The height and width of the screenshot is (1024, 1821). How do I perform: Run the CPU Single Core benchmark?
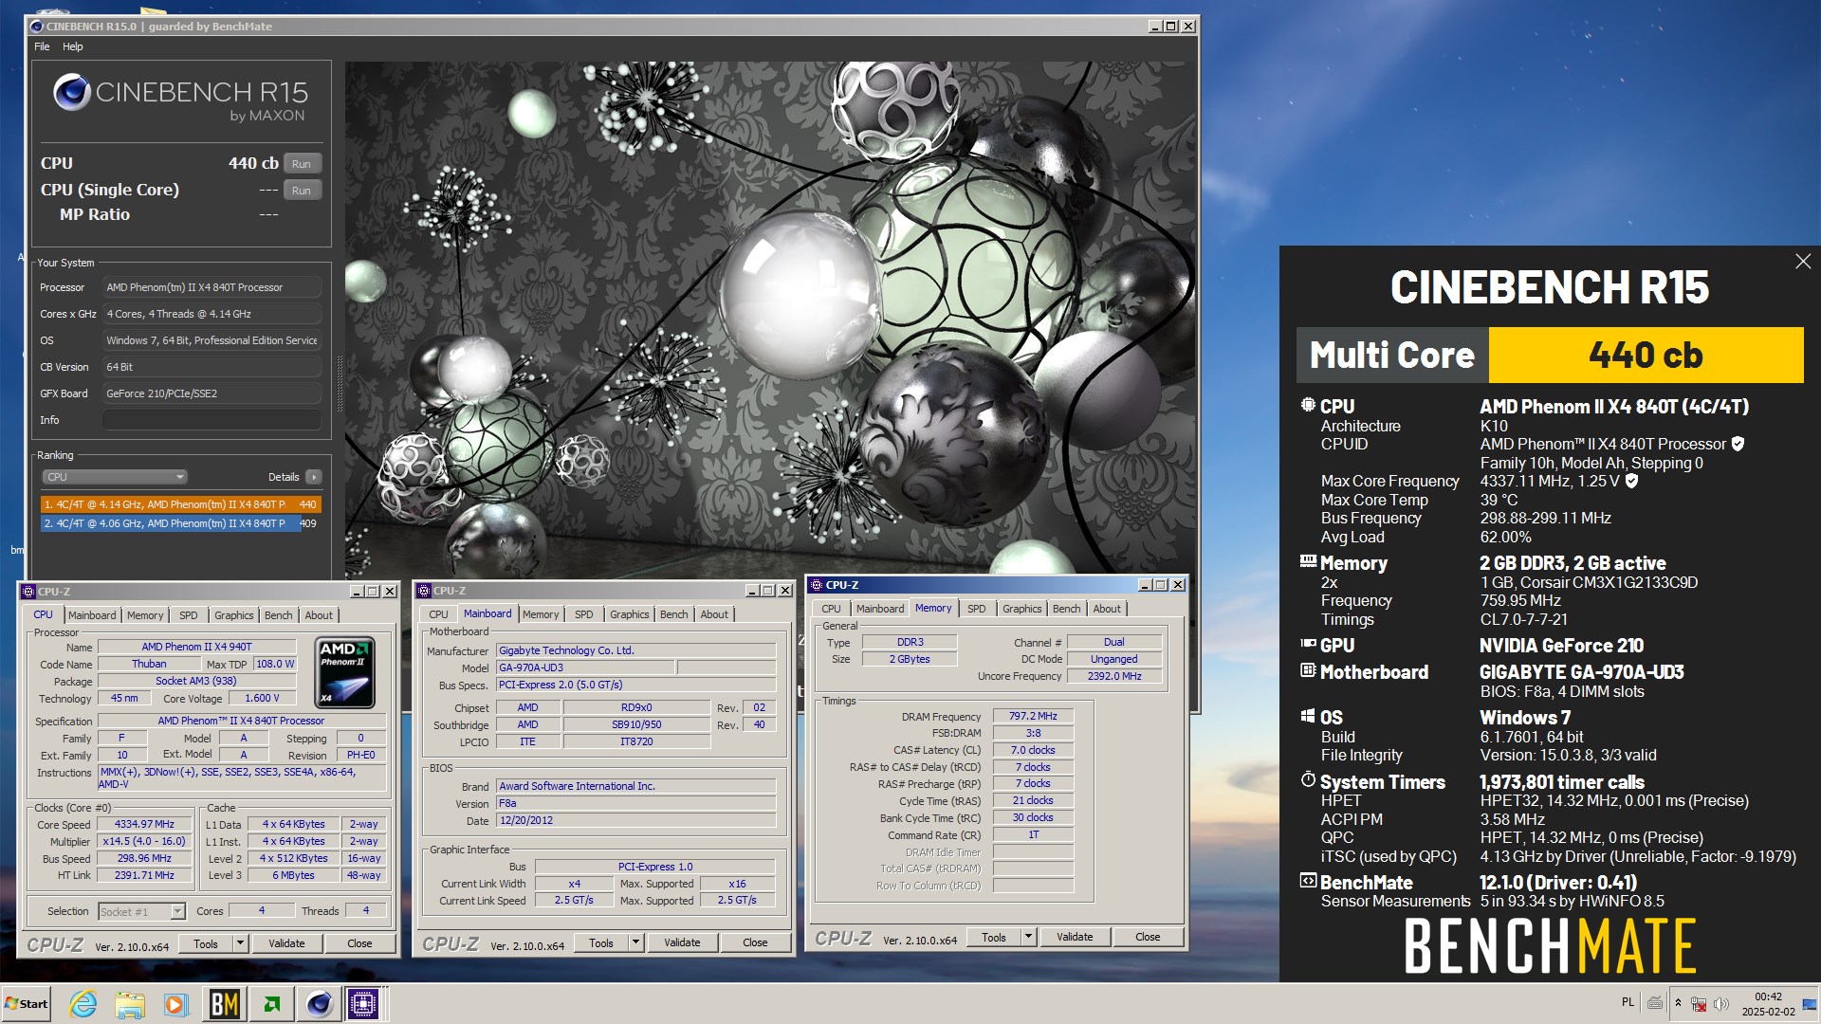click(302, 191)
